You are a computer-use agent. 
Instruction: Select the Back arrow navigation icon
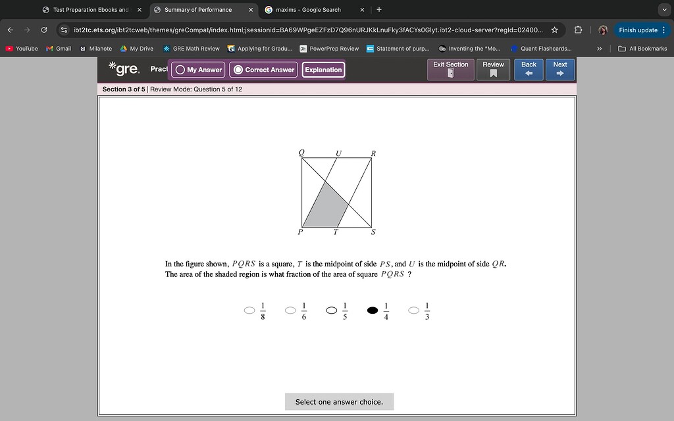pyautogui.click(x=529, y=73)
